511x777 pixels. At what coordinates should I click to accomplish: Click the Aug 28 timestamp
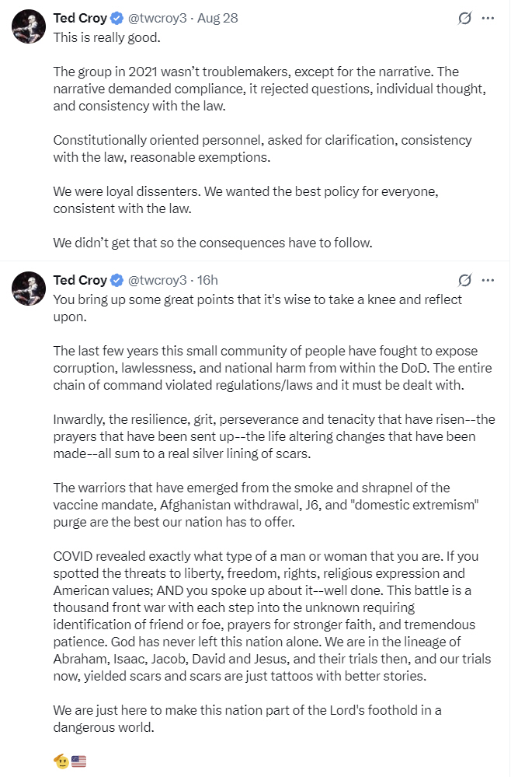tap(217, 19)
